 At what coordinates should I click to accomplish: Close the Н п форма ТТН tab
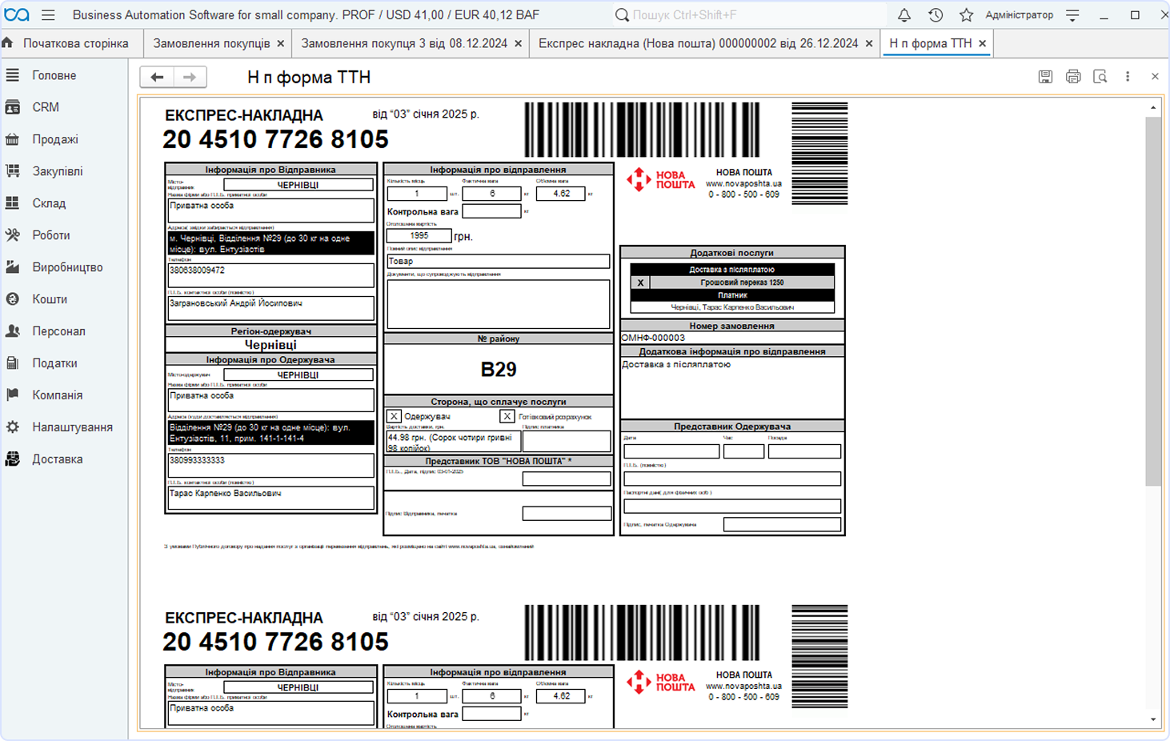click(983, 44)
